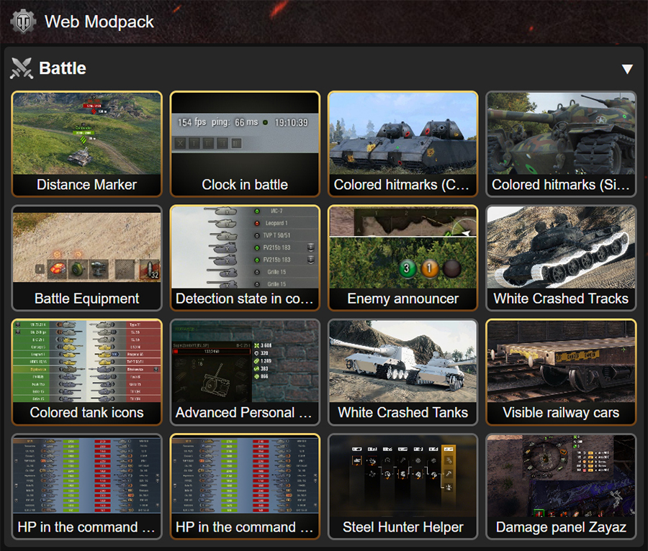Open the Advanced Personal … mod card
This screenshot has height=551, width=648.
[245, 372]
